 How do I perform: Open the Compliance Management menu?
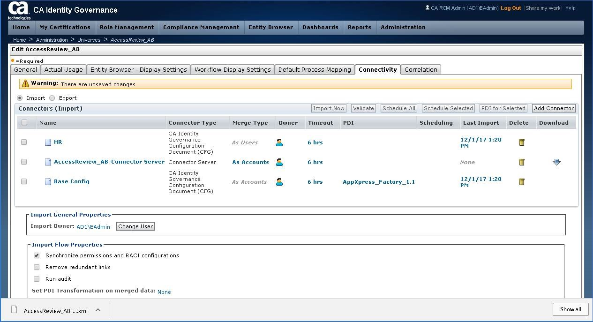pos(201,27)
